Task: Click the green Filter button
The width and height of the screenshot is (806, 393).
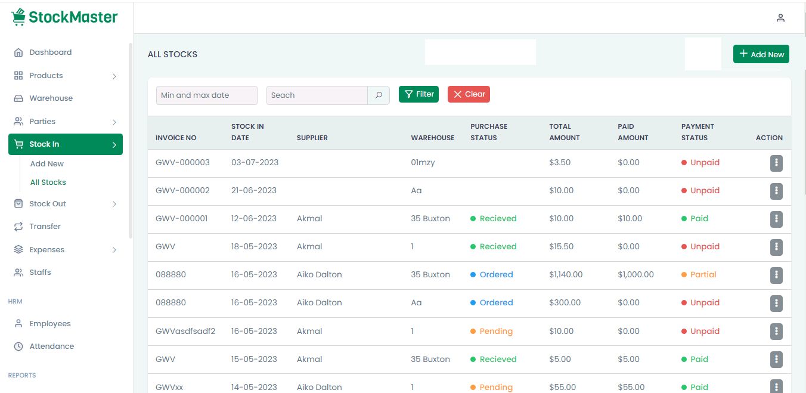Action: [x=418, y=94]
